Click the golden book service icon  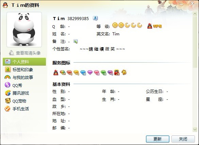(x=124, y=72)
